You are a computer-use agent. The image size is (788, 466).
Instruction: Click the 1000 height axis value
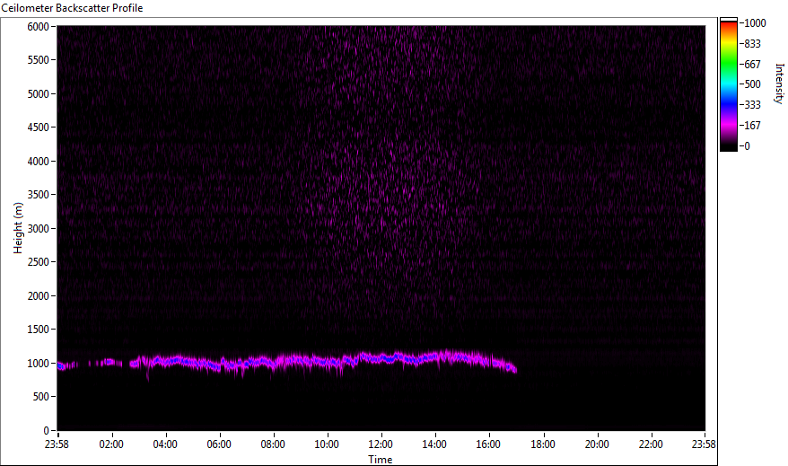pyautogui.click(x=39, y=364)
